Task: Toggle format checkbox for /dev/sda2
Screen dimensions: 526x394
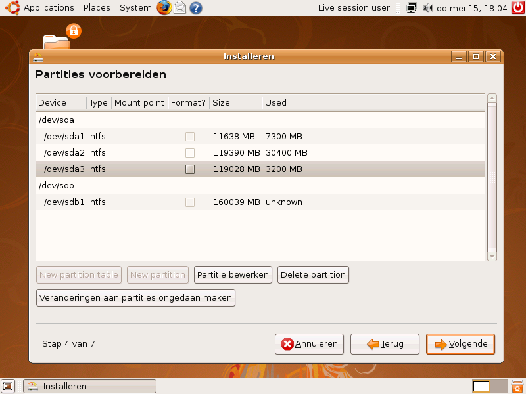Action: [190, 153]
